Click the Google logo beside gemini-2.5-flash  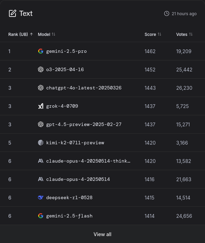[x=41, y=216]
